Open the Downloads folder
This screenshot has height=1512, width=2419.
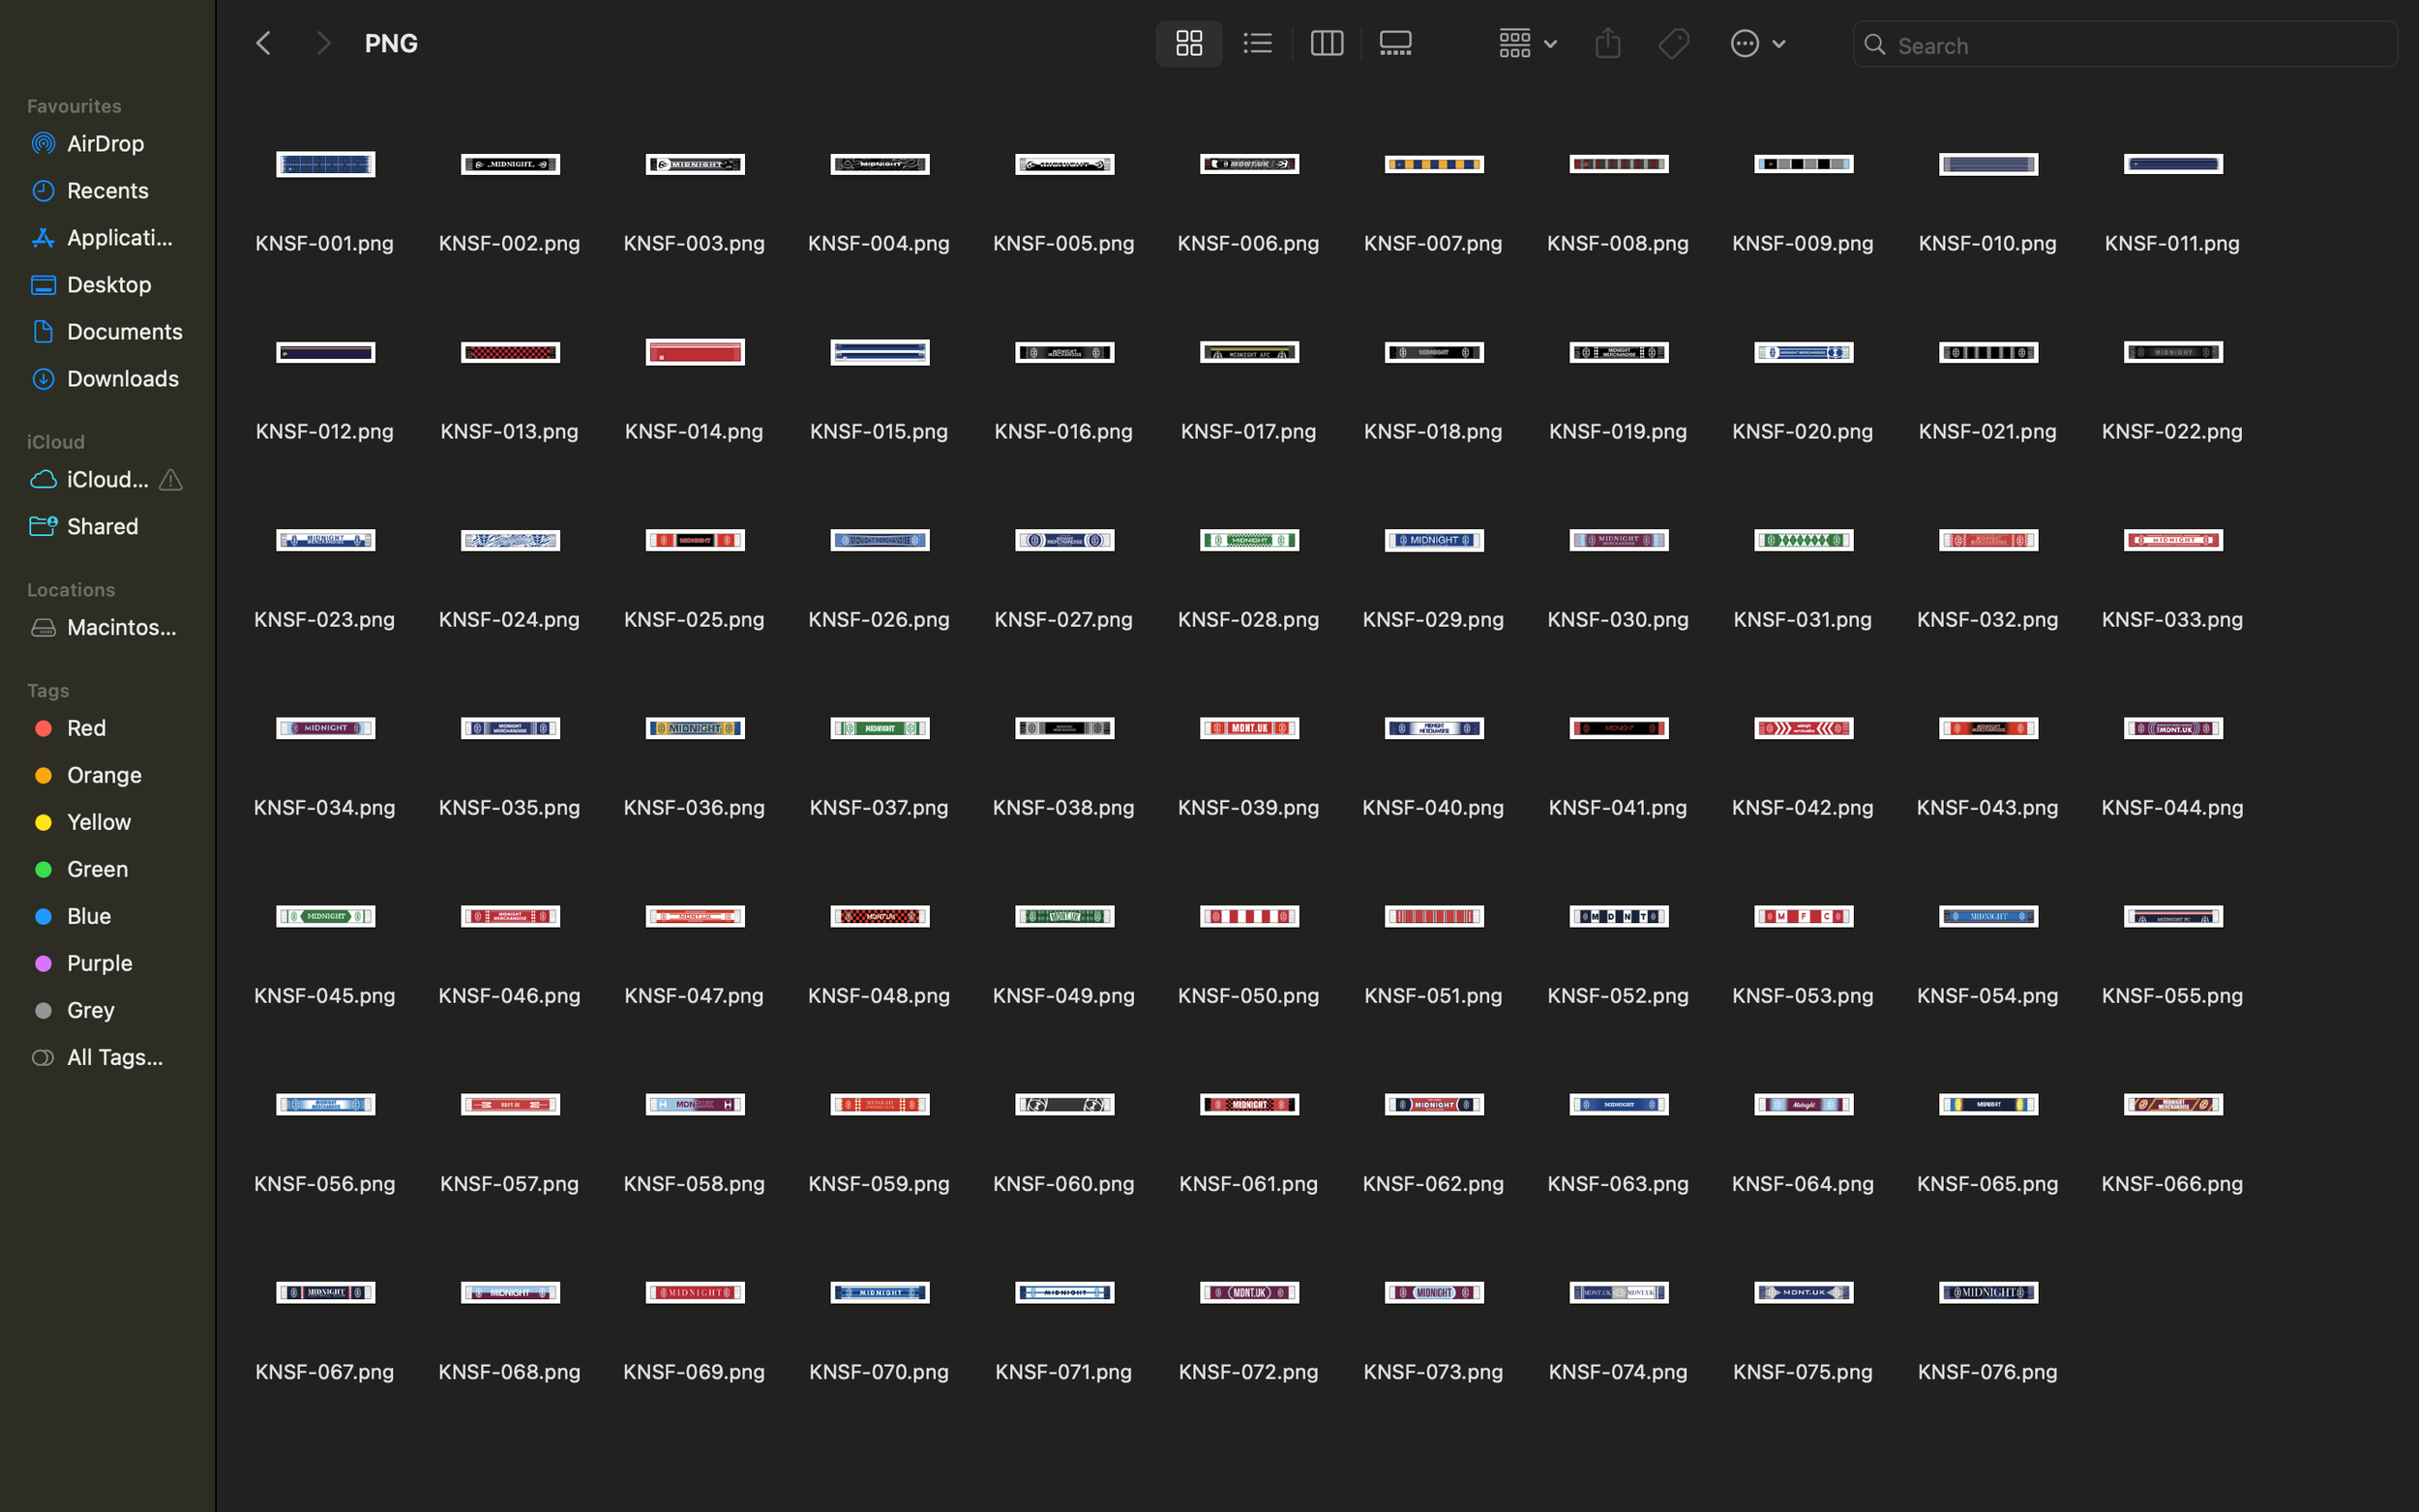121,378
